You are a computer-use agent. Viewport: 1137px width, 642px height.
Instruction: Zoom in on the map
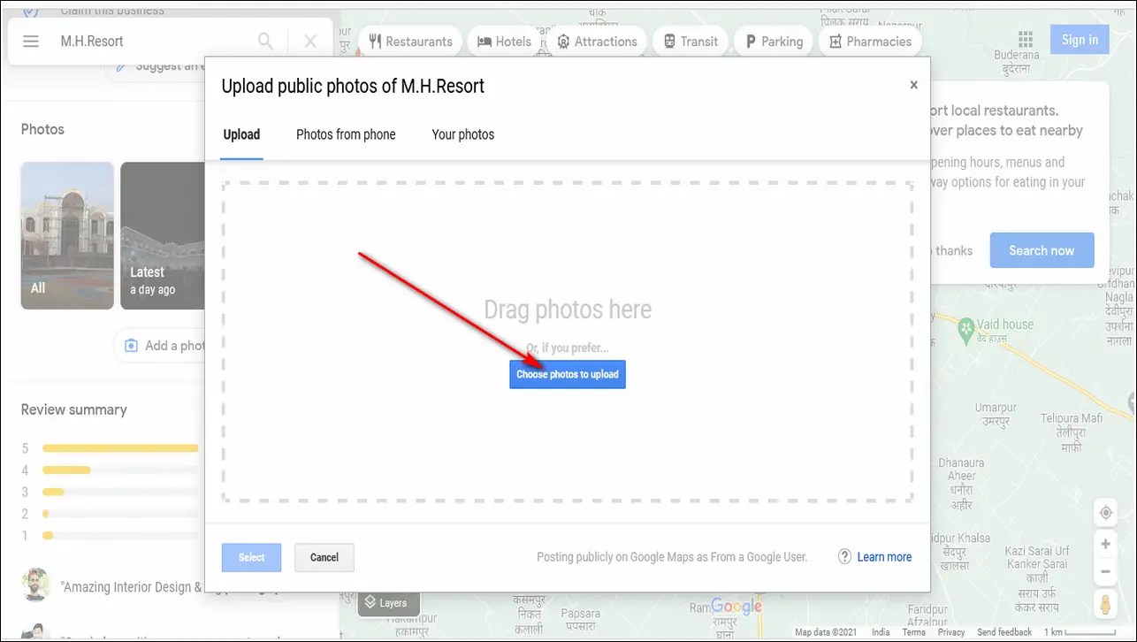tap(1105, 544)
